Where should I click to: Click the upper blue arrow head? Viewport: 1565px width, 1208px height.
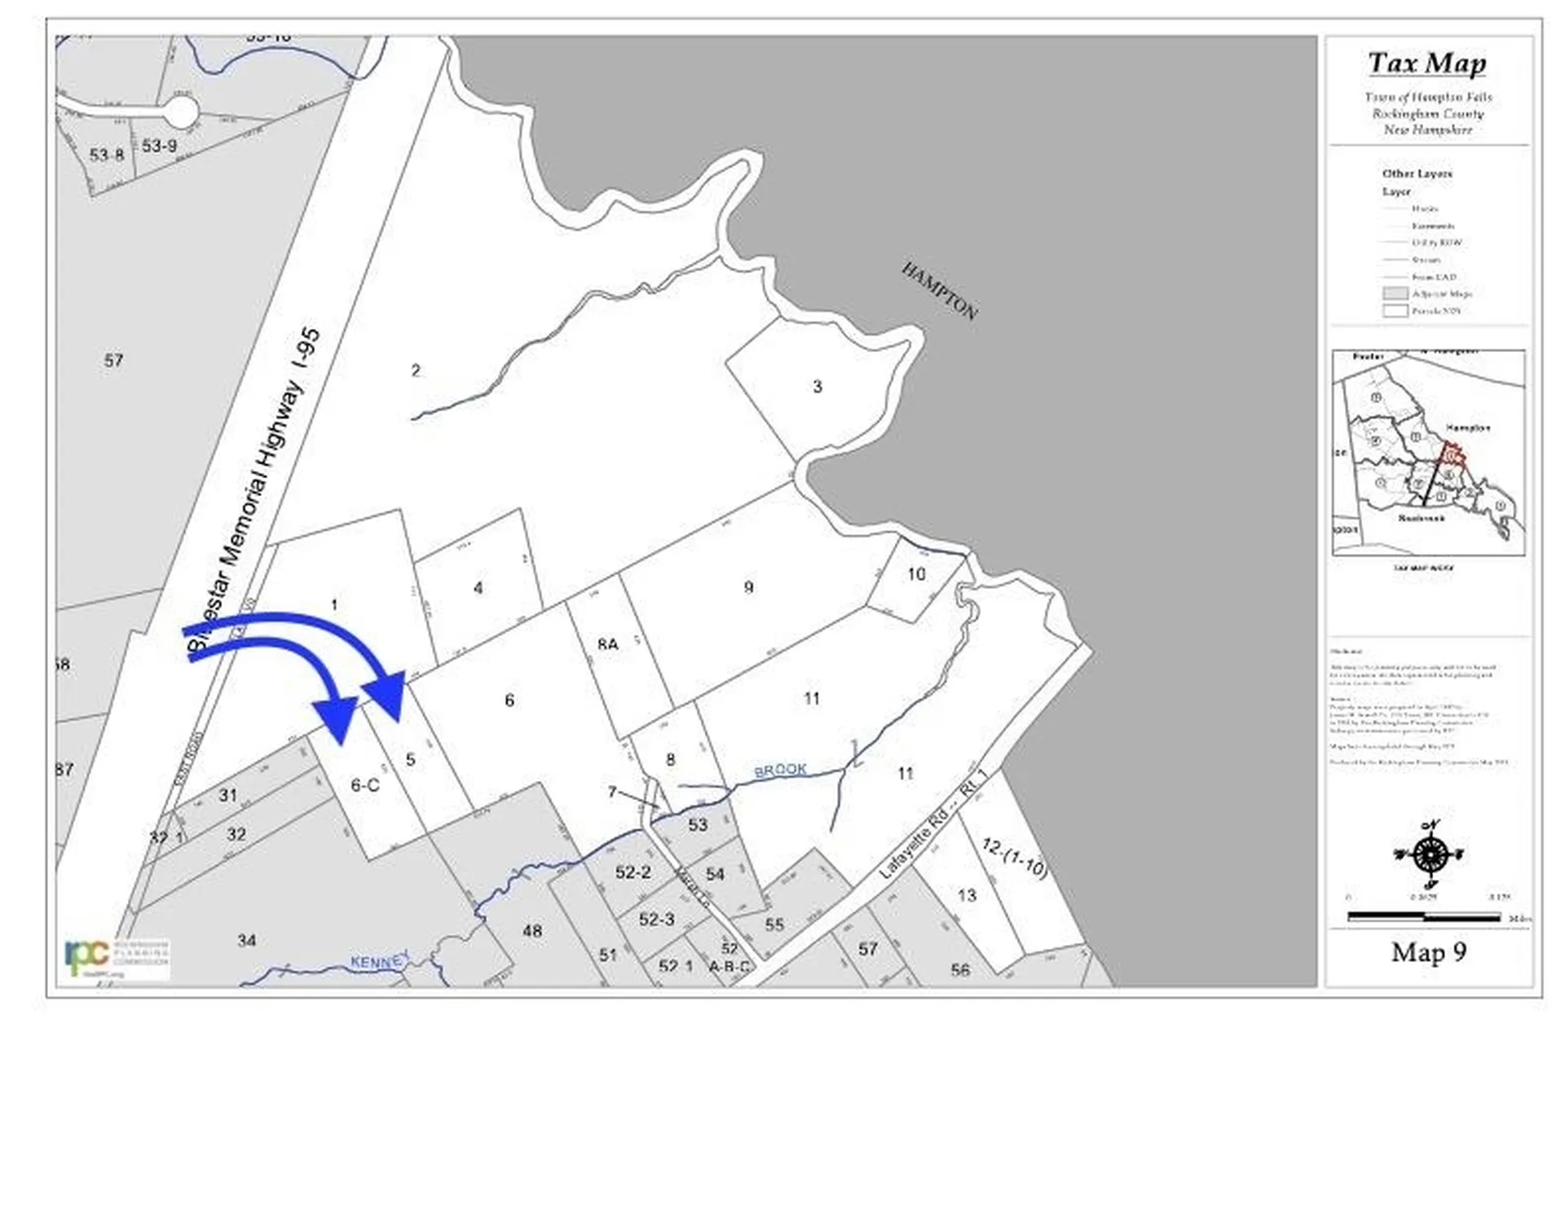click(388, 692)
